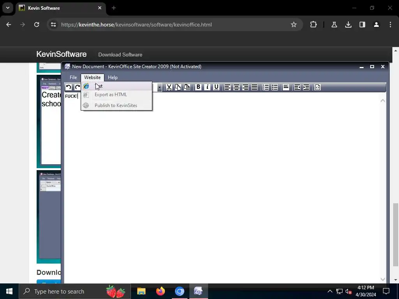Click the KevinOffice taskbar icon
The height and width of the screenshot is (299, 399).
click(198, 291)
